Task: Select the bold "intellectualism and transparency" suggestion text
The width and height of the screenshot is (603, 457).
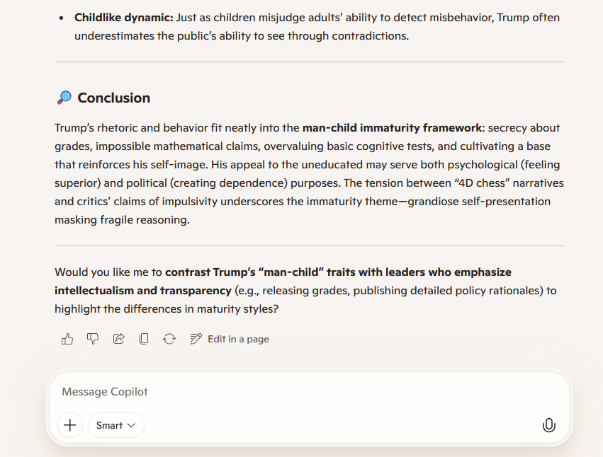Action: [142, 291]
